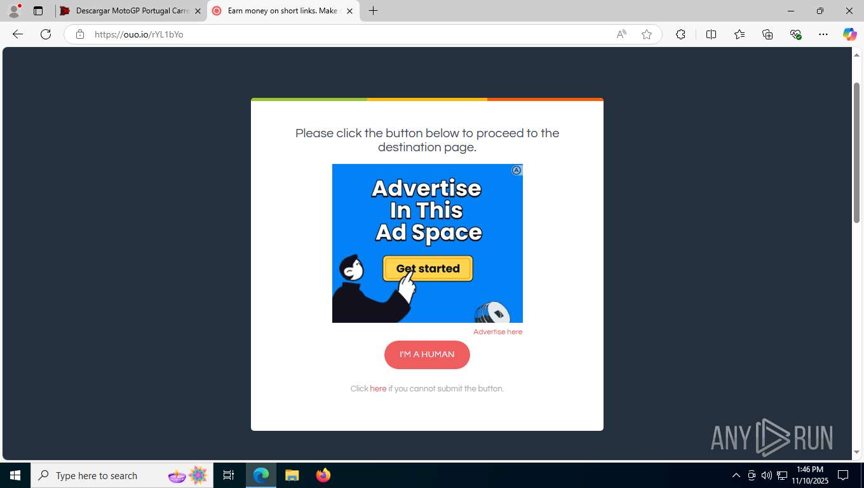Screen dimensions: 864x488
Task: View site information lock icon
Action: point(80,34)
